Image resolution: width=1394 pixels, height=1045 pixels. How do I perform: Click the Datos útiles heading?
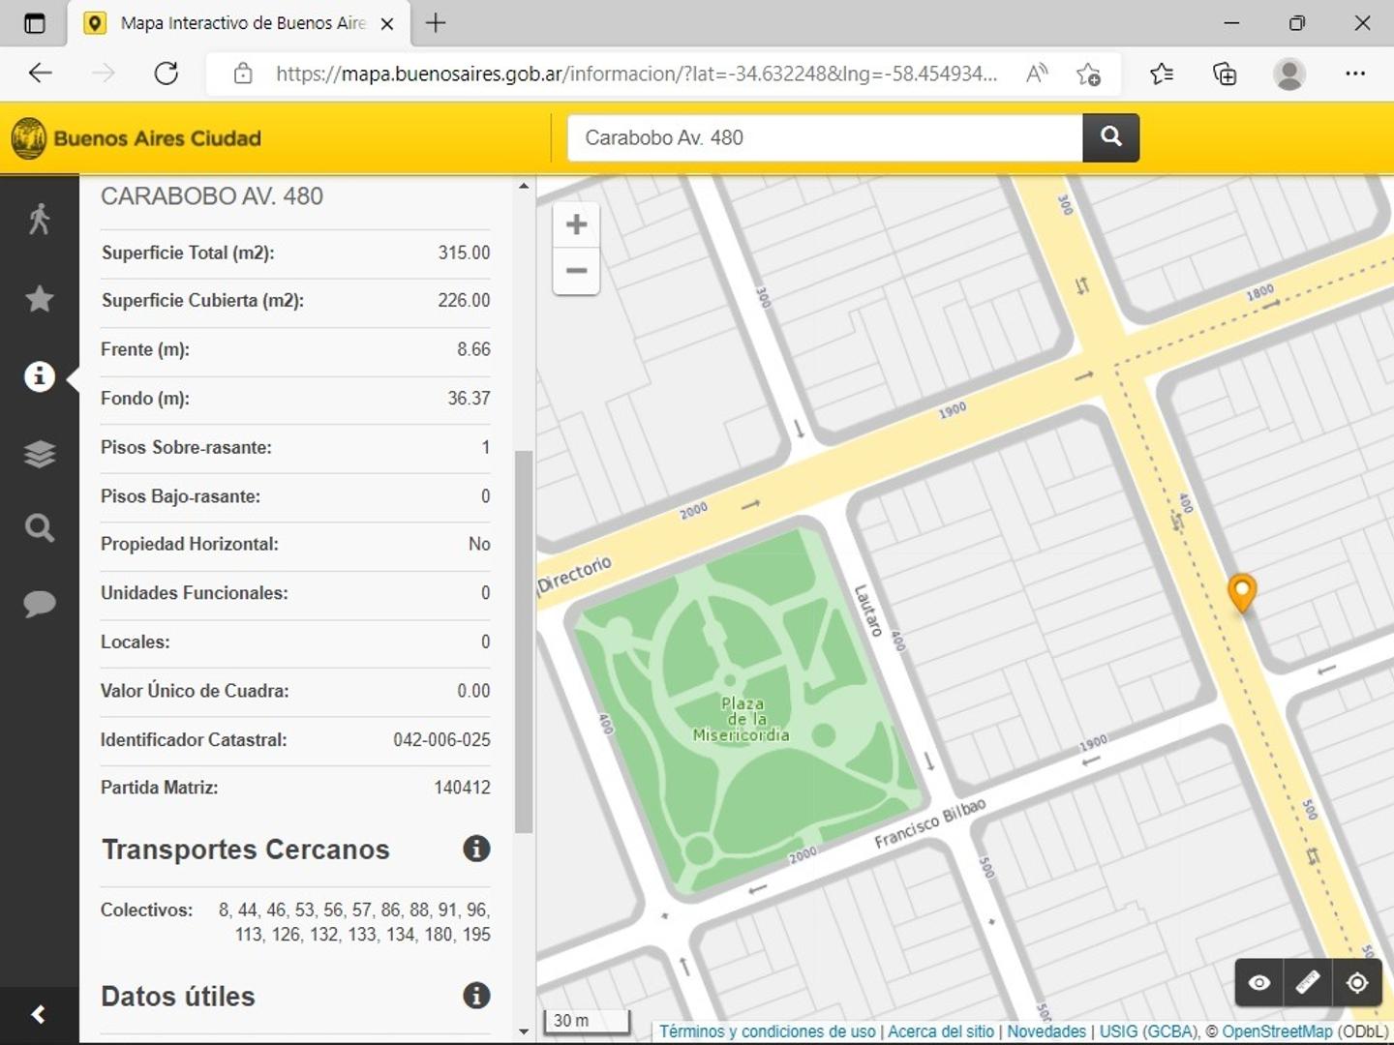(x=178, y=996)
